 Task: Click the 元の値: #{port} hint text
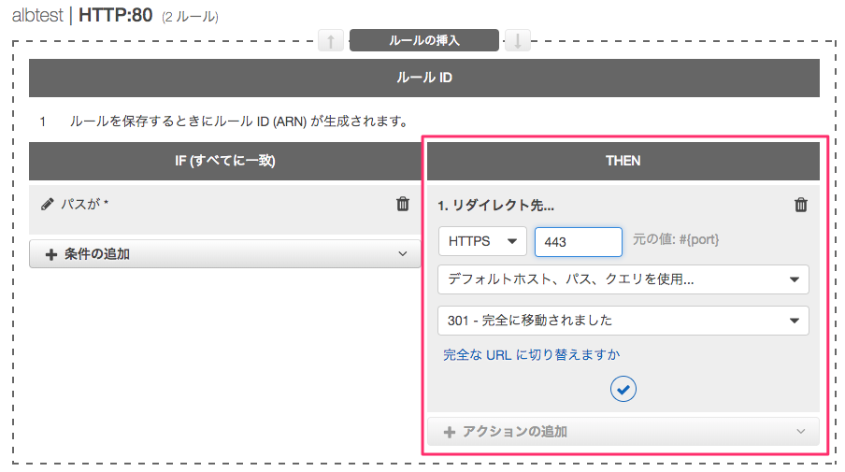676,240
